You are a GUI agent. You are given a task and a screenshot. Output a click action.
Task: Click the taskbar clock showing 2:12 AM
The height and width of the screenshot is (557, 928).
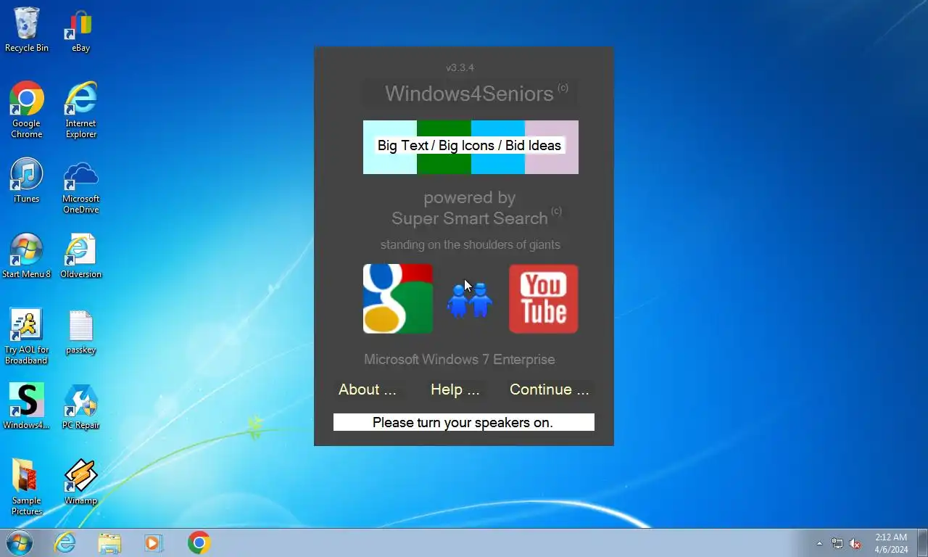891,543
